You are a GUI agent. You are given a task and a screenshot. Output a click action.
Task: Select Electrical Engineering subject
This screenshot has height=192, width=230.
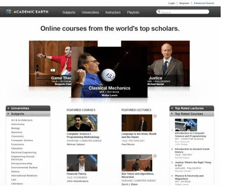tap(24, 152)
